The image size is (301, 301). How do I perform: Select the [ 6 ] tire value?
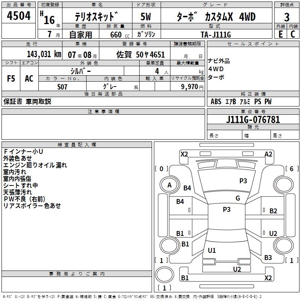pos(292,169)
